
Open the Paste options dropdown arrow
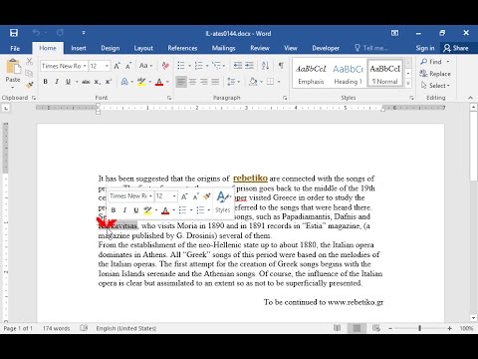[x=13, y=88]
